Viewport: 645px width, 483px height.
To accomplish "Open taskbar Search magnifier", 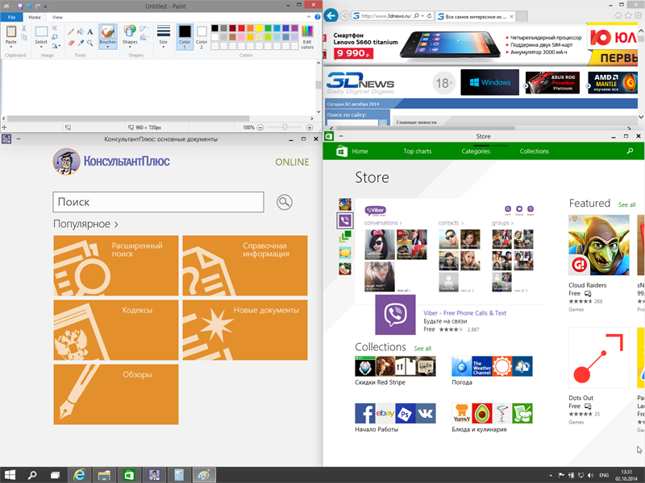I will (x=32, y=475).
